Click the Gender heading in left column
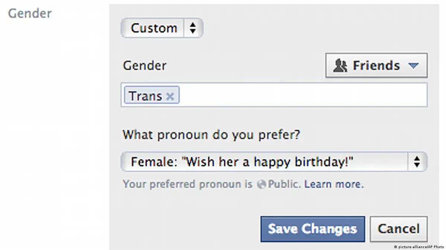 30,14
